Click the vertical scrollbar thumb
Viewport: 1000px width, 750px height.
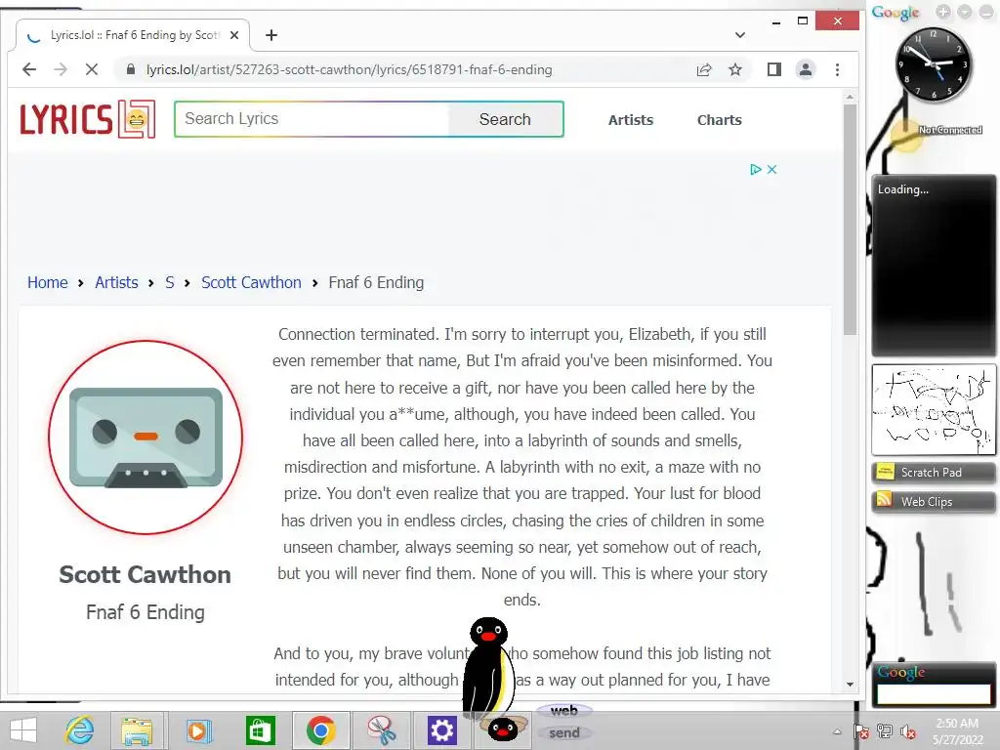(x=850, y=219)
